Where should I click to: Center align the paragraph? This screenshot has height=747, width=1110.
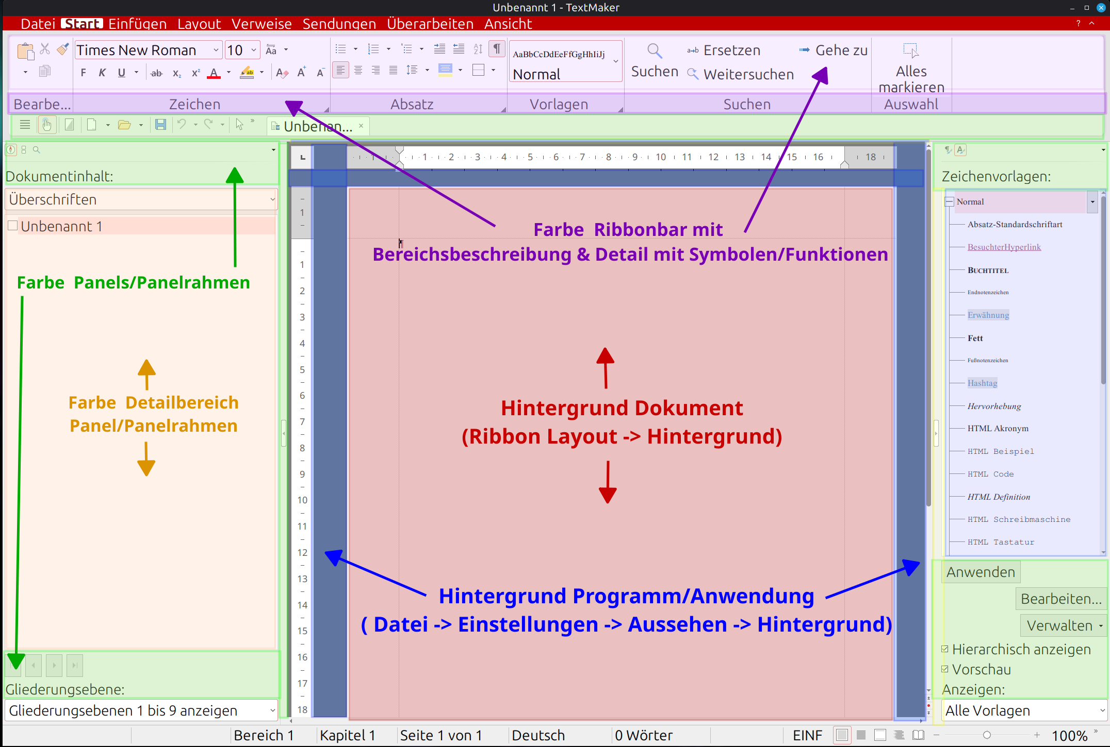[358, 70]
